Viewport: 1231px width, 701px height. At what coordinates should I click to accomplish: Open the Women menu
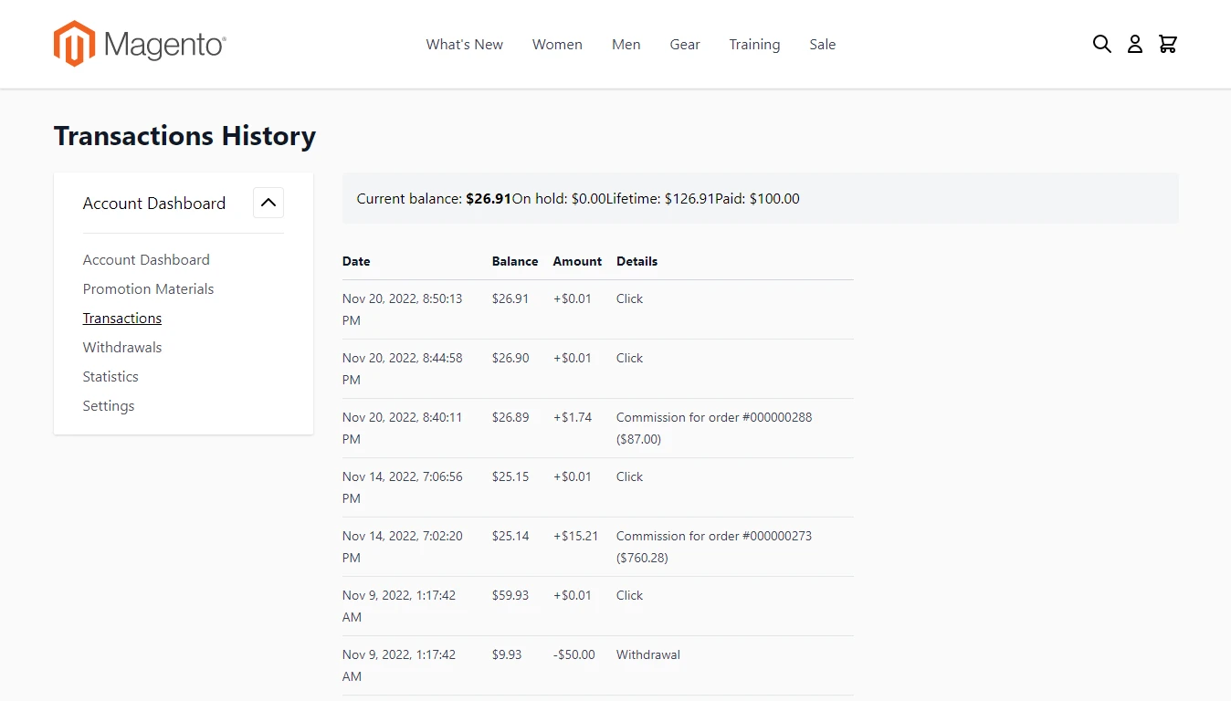point(557,45)
